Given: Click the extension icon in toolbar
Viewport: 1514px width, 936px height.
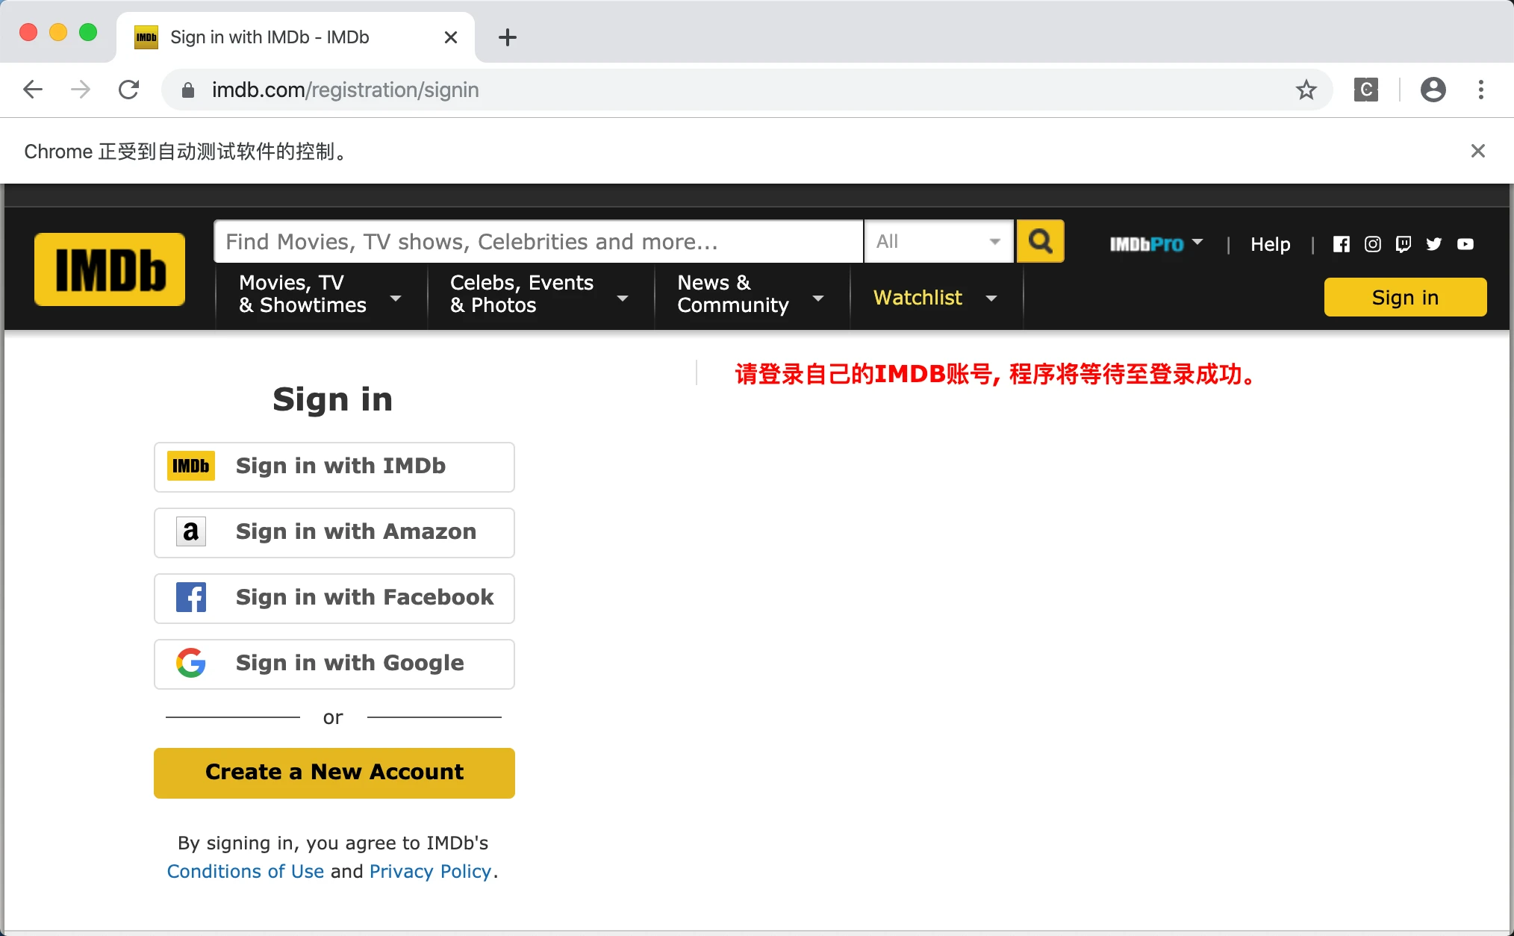Looking at the screenshot, I should click(x=1365, y=90).
